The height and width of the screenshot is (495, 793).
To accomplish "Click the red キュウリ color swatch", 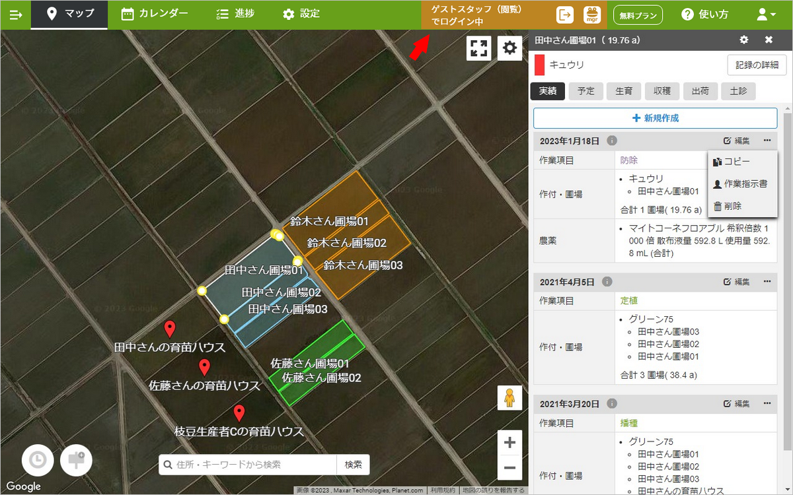I will coord(539,65).
